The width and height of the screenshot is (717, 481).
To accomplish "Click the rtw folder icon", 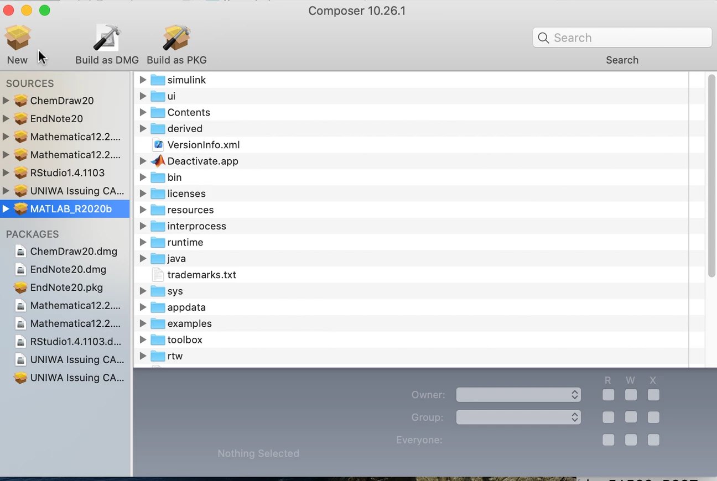I will pos(158,356).
